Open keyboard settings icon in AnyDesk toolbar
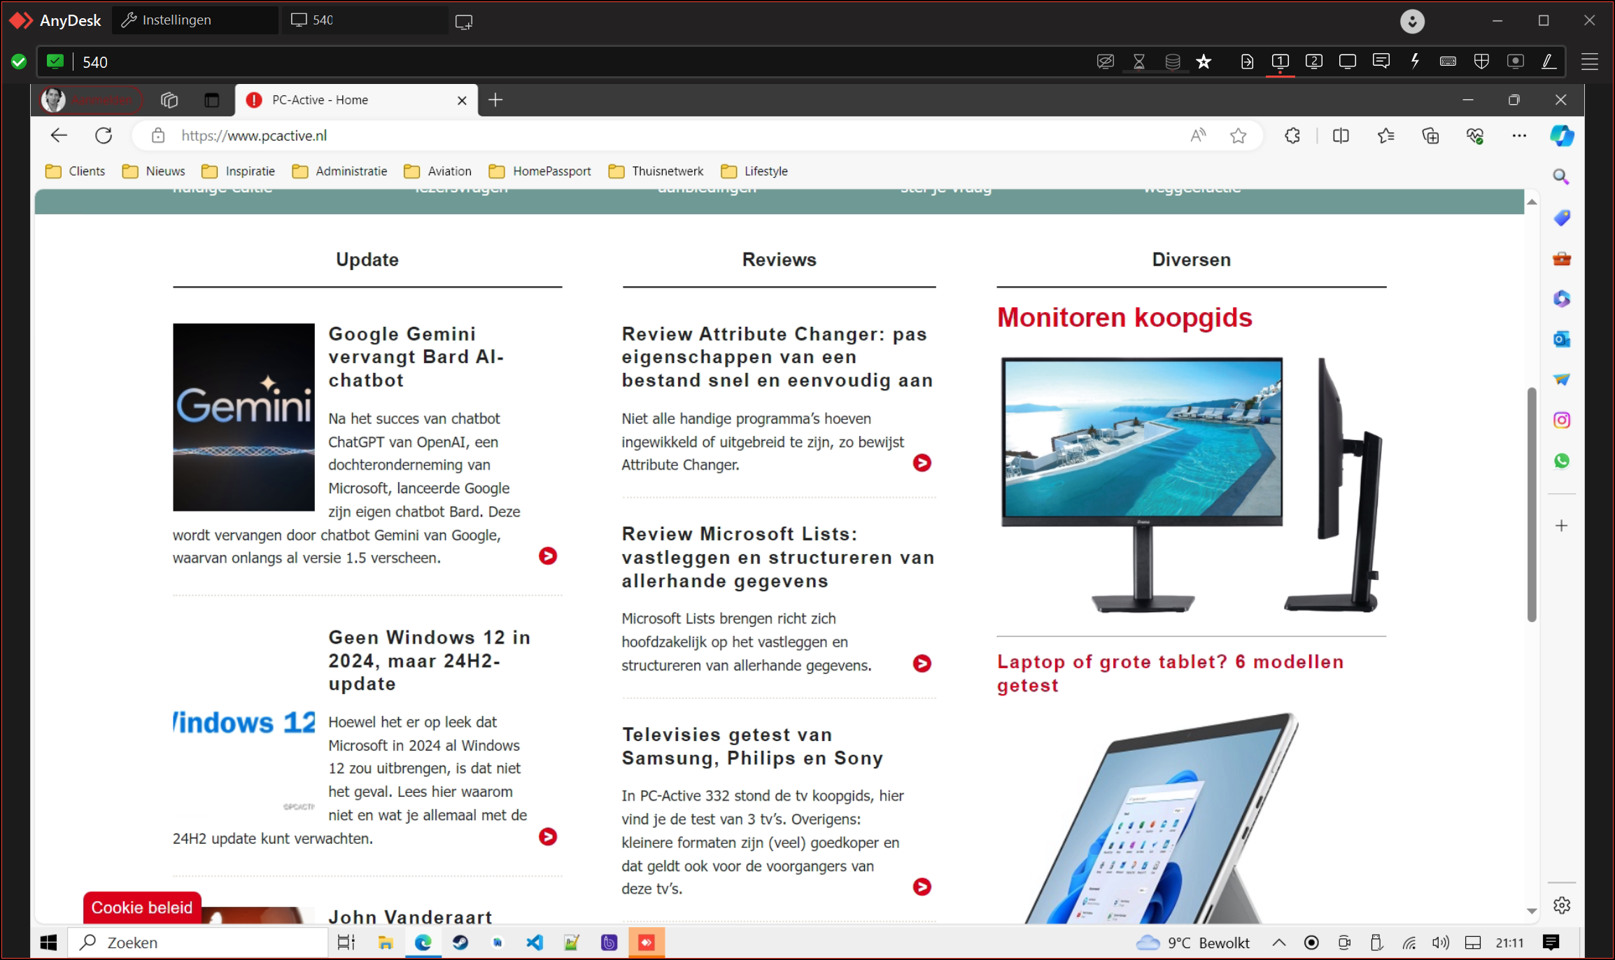 click(x=1448, y=62)
